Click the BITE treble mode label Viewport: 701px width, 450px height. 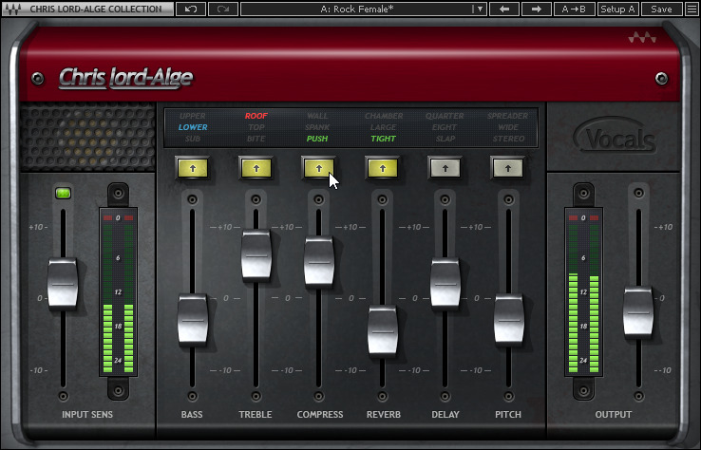(256, 139)
